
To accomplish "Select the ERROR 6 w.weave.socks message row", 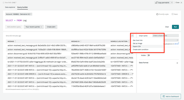I will pos(37,74).
